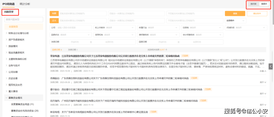The height and width of the screenshot is (117, 274).
Task: Click the 清空条件 button
Action: point(257,14)
